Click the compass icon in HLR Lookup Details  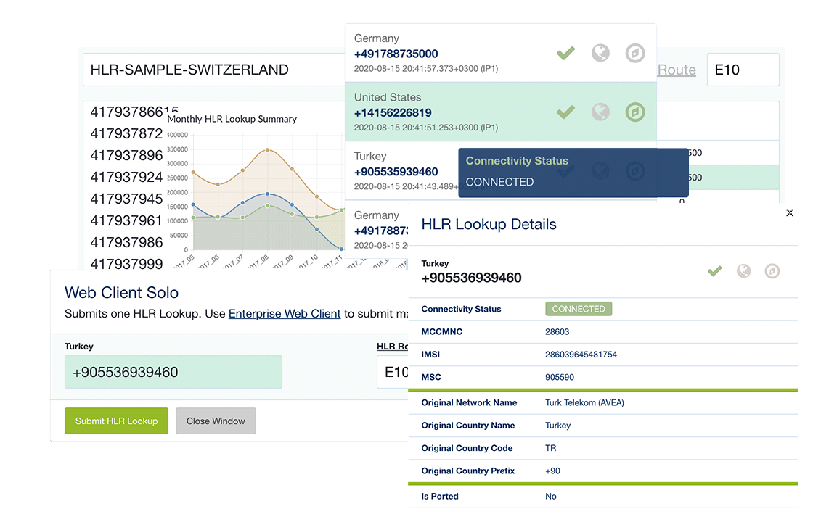(772, 270)
